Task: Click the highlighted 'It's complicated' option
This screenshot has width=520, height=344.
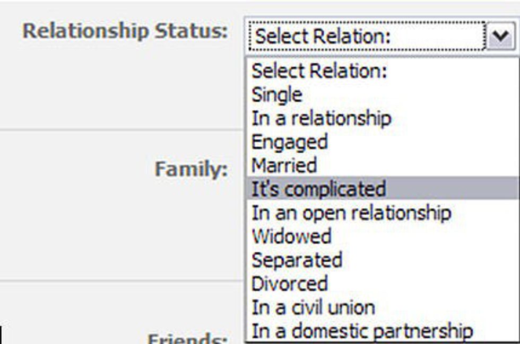Action: point(318,189)
